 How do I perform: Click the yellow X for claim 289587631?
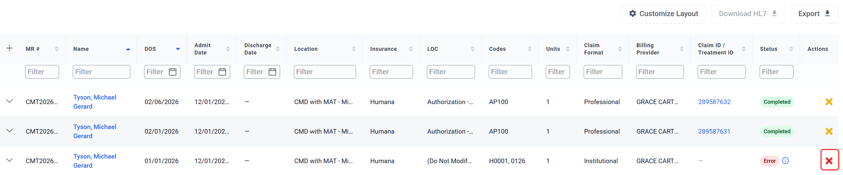coord(829,131)
